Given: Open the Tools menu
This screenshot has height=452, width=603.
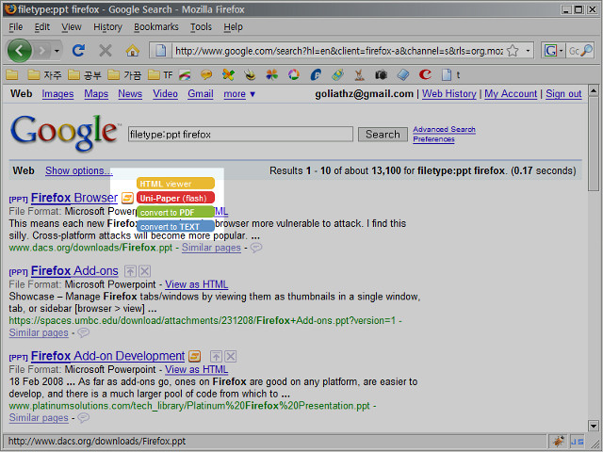Looking at the screenshot, I should click(201, 27).
